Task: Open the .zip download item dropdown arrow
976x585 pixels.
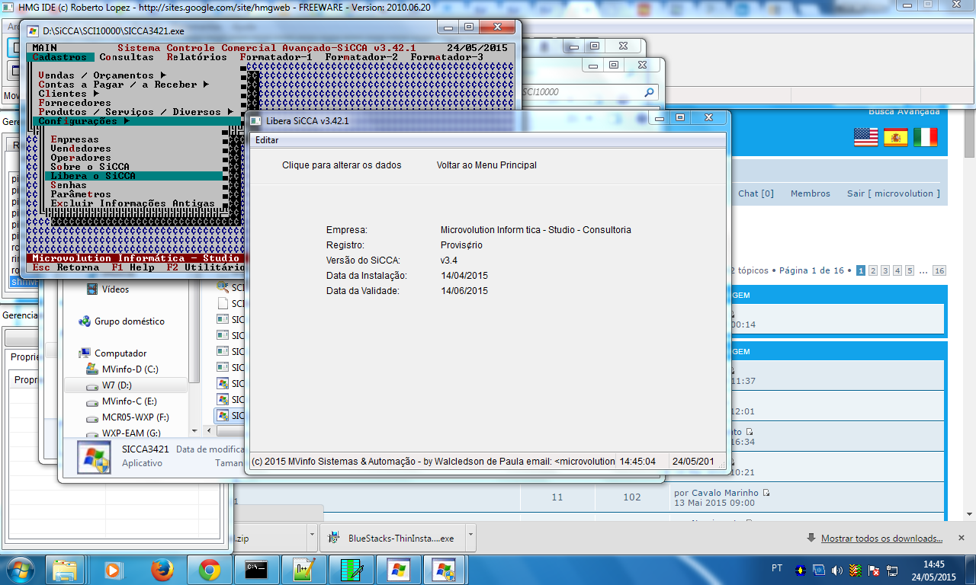Action: (312, 537)
